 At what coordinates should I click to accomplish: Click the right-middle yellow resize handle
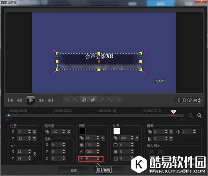tap(141, 62)
